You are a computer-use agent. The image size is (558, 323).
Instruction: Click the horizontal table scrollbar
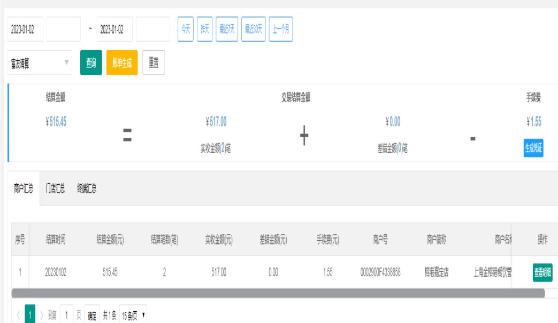point(278,293)
